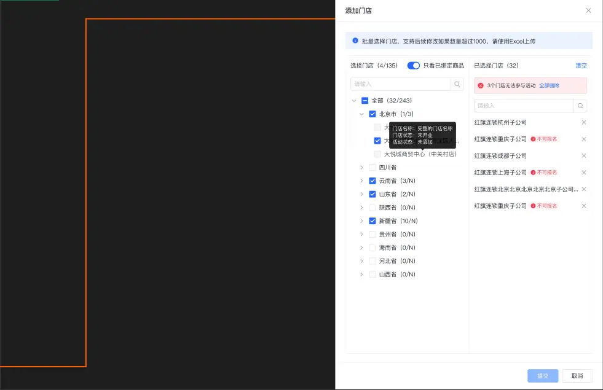This screenshot has height=390, width=603.
Task: Click the 新疆省 (10/N) label
Action: point(398,221)
